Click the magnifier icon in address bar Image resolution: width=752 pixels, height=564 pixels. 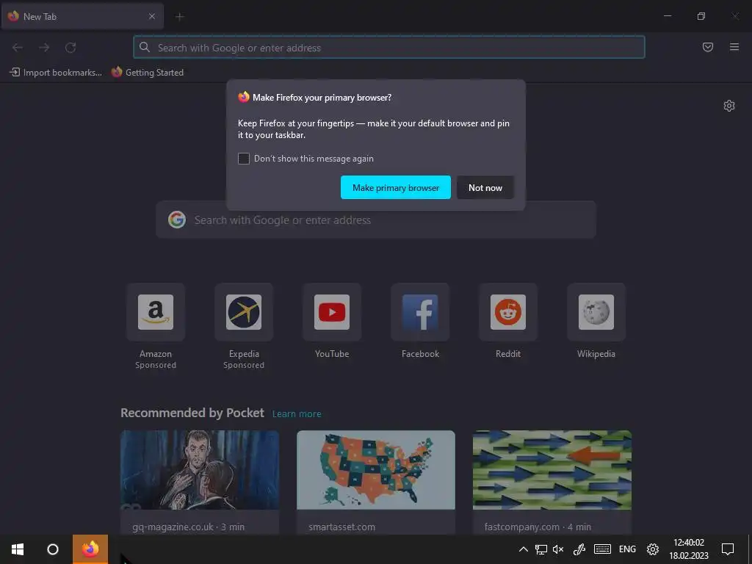click(145, 47)
